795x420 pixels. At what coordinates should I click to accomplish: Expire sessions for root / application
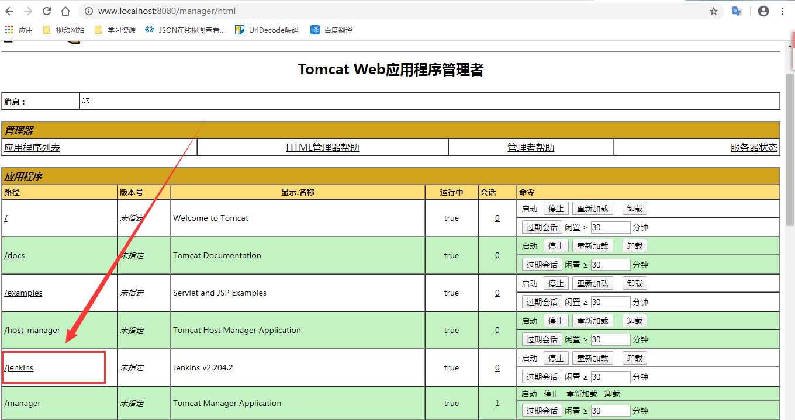[x=542, y=227]
